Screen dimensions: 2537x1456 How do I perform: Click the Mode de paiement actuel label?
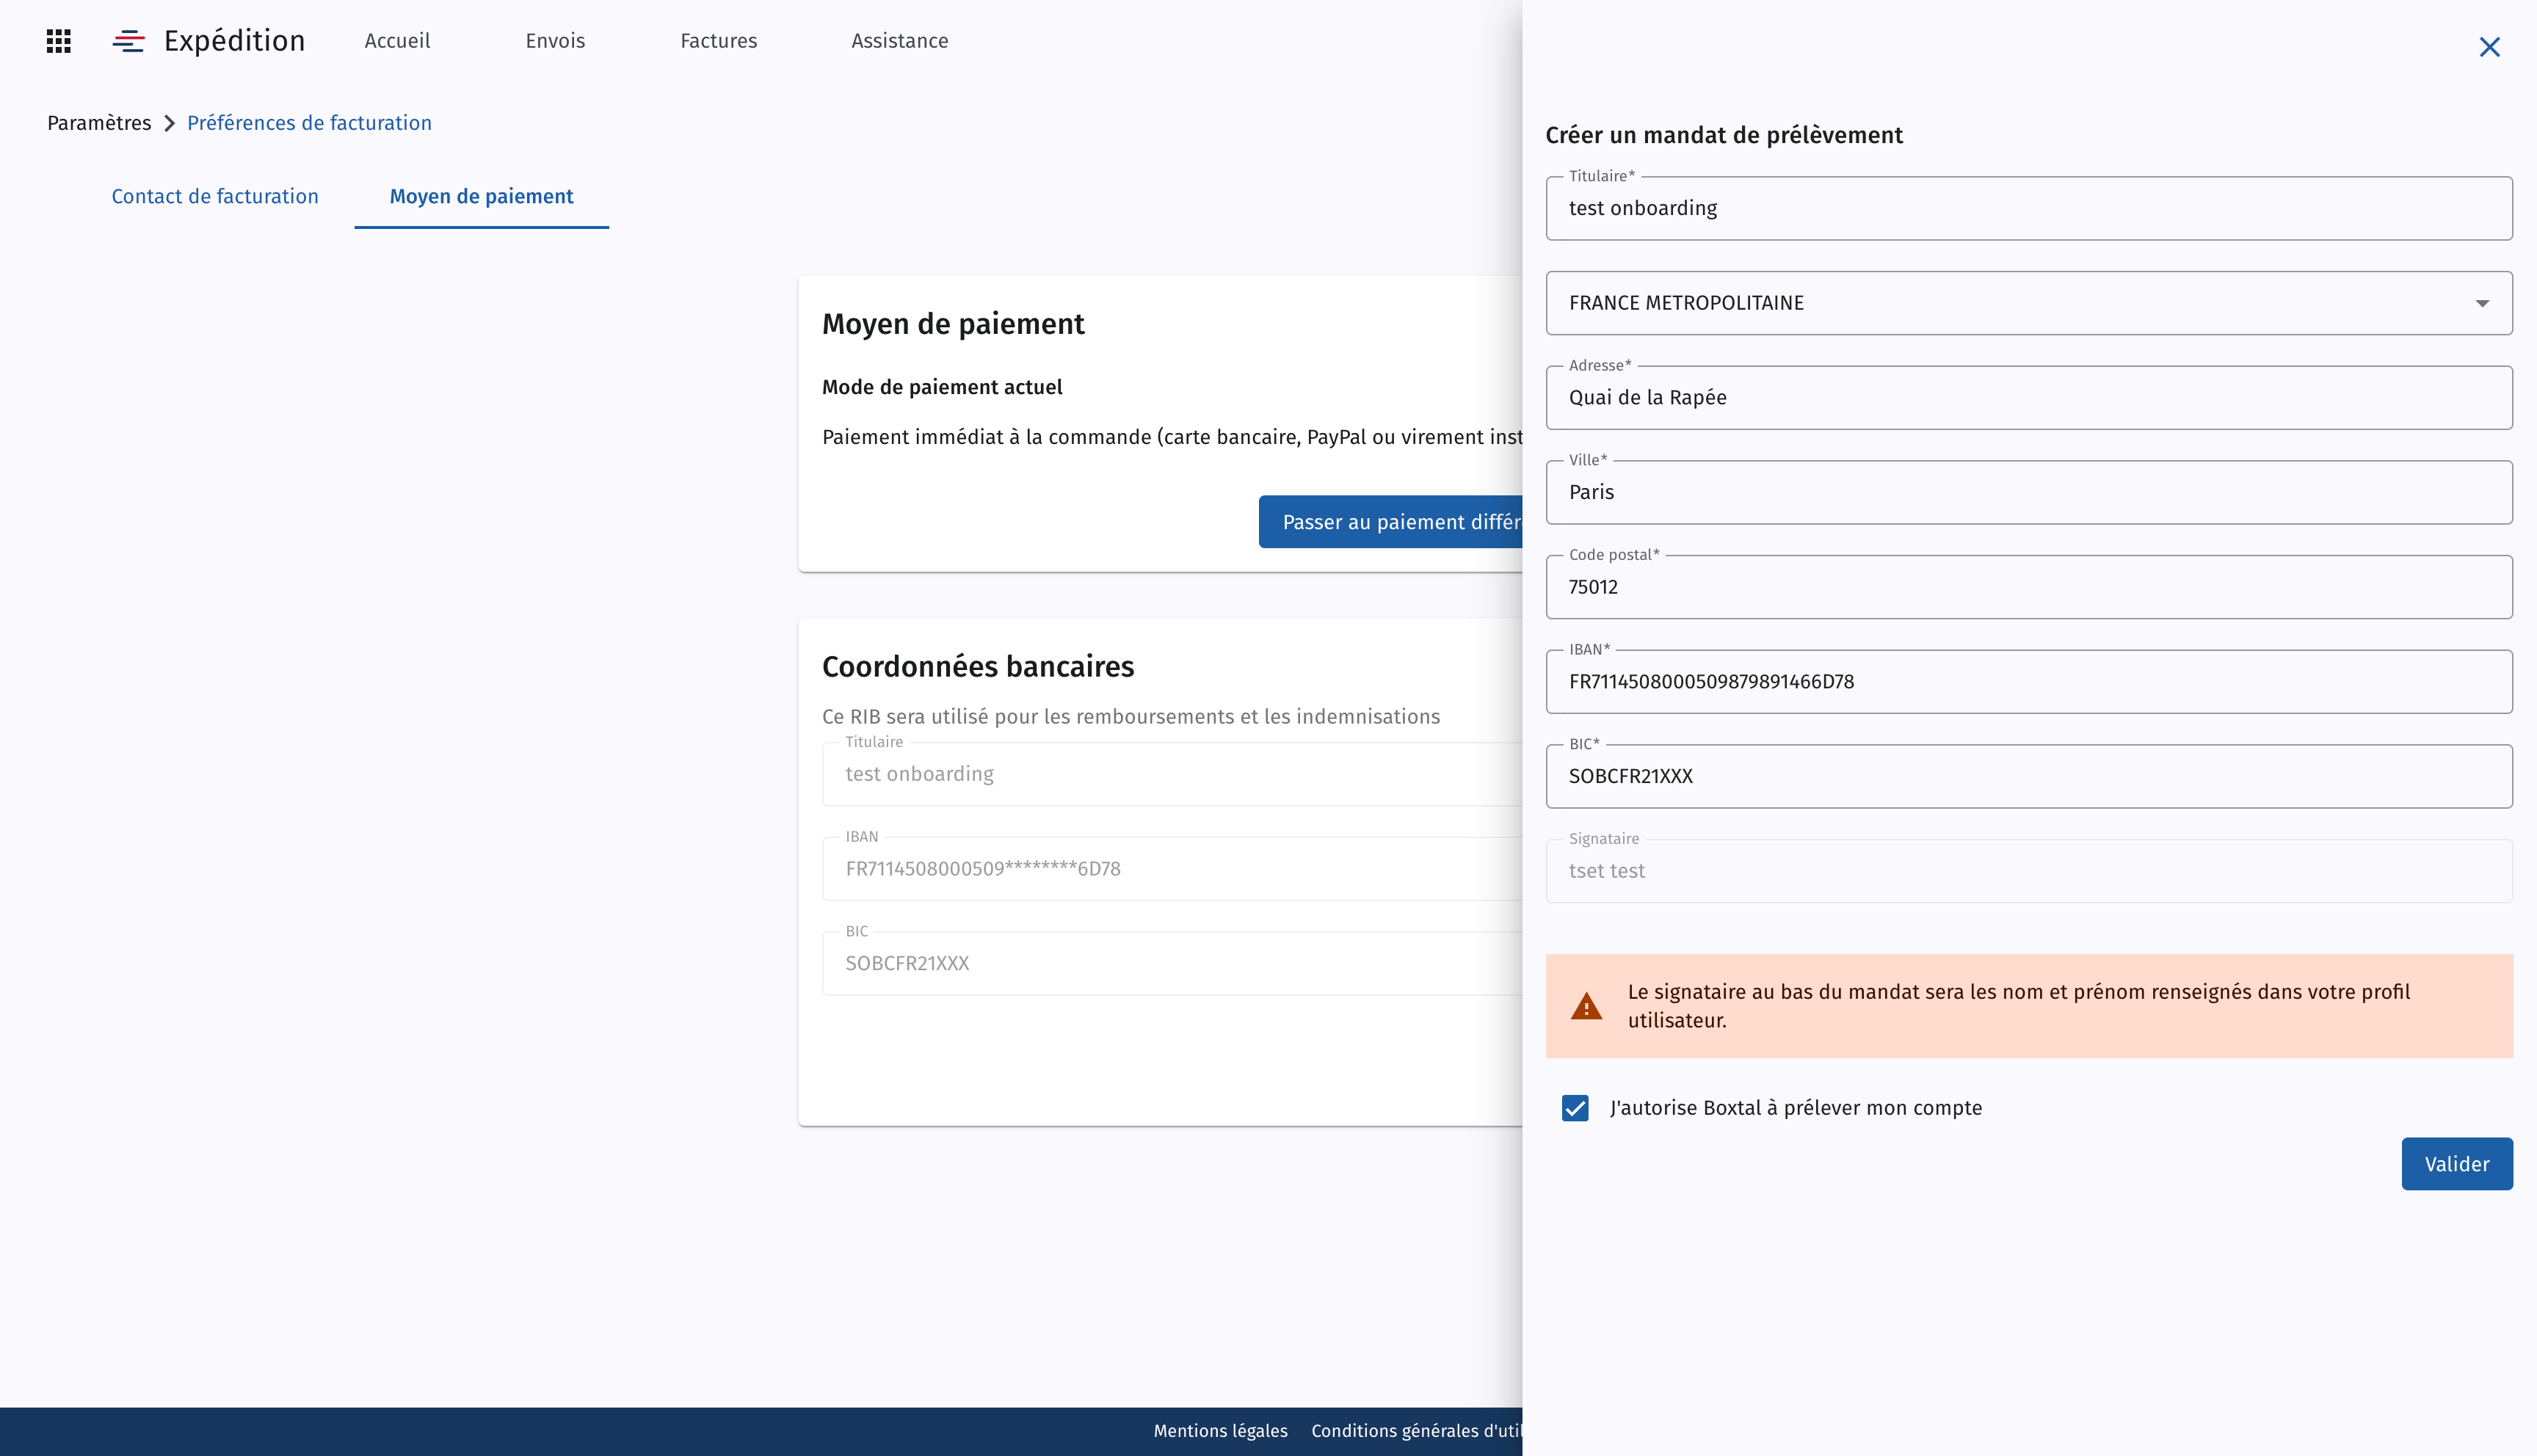click(941, 387)
